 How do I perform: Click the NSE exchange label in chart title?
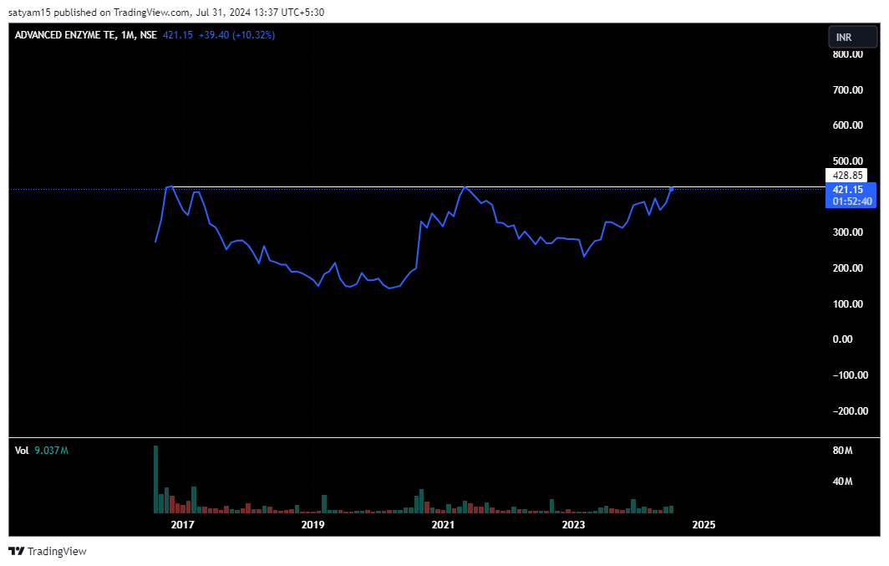(149, 35)
